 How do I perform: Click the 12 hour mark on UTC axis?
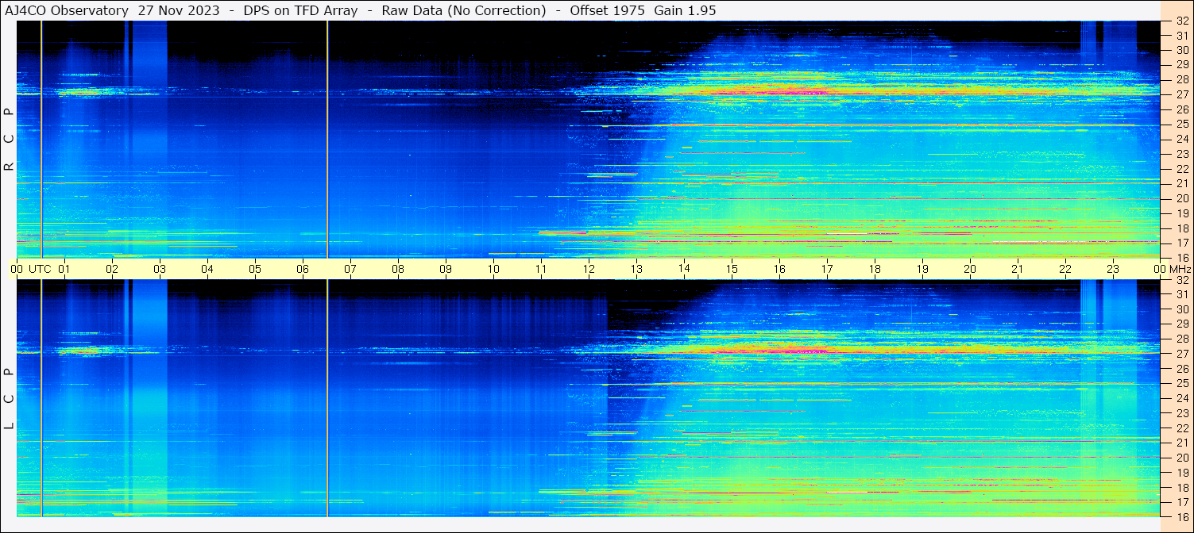click(589, 269)
